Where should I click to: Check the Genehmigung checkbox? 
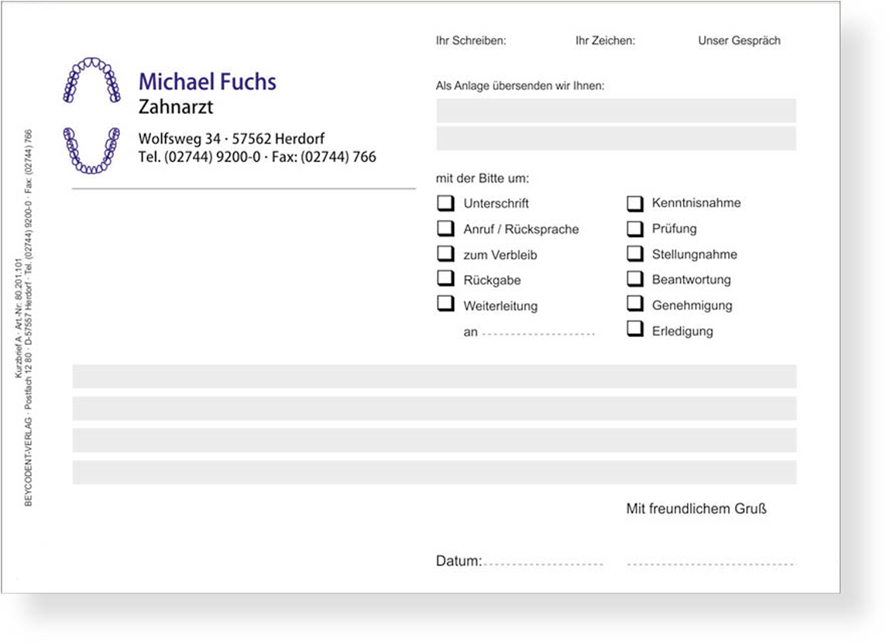tap(635, 305)
